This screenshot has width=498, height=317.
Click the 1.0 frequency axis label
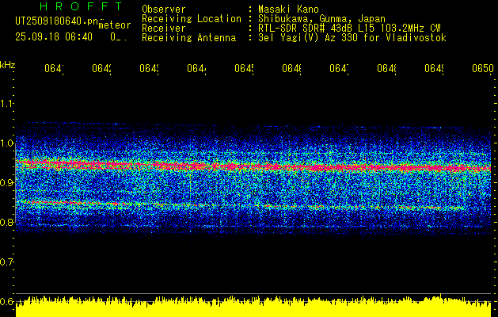pos(7,143)
